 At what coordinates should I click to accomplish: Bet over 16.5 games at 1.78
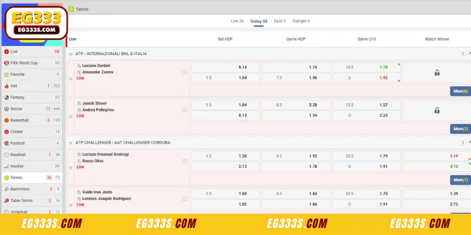[366, 67]
